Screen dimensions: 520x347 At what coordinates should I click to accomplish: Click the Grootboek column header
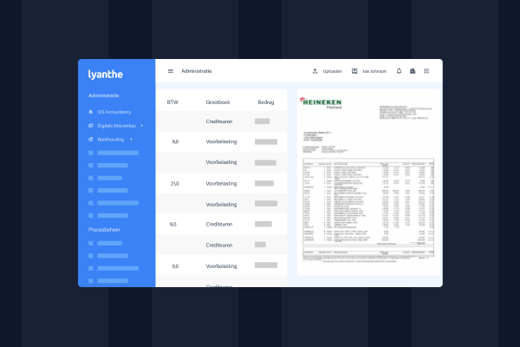[218, 102]
